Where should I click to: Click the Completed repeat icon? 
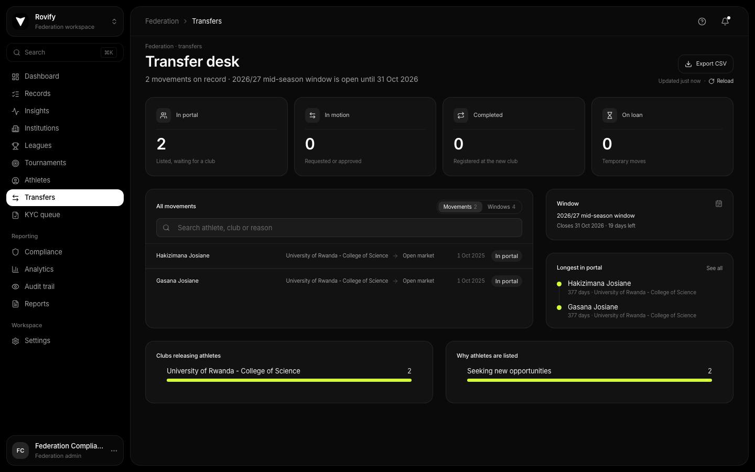click(461, 115)
